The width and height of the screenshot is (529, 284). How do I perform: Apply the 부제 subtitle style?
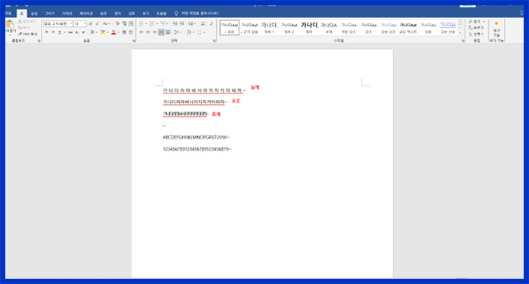tap(329, 28)
